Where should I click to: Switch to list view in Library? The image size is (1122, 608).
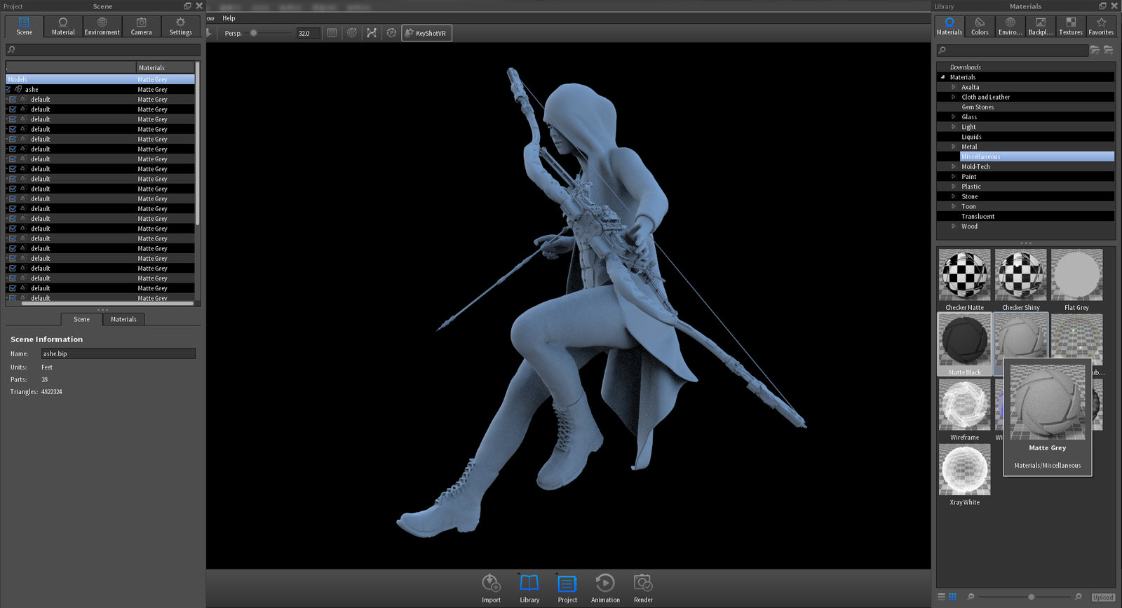[x=942, y=597]
